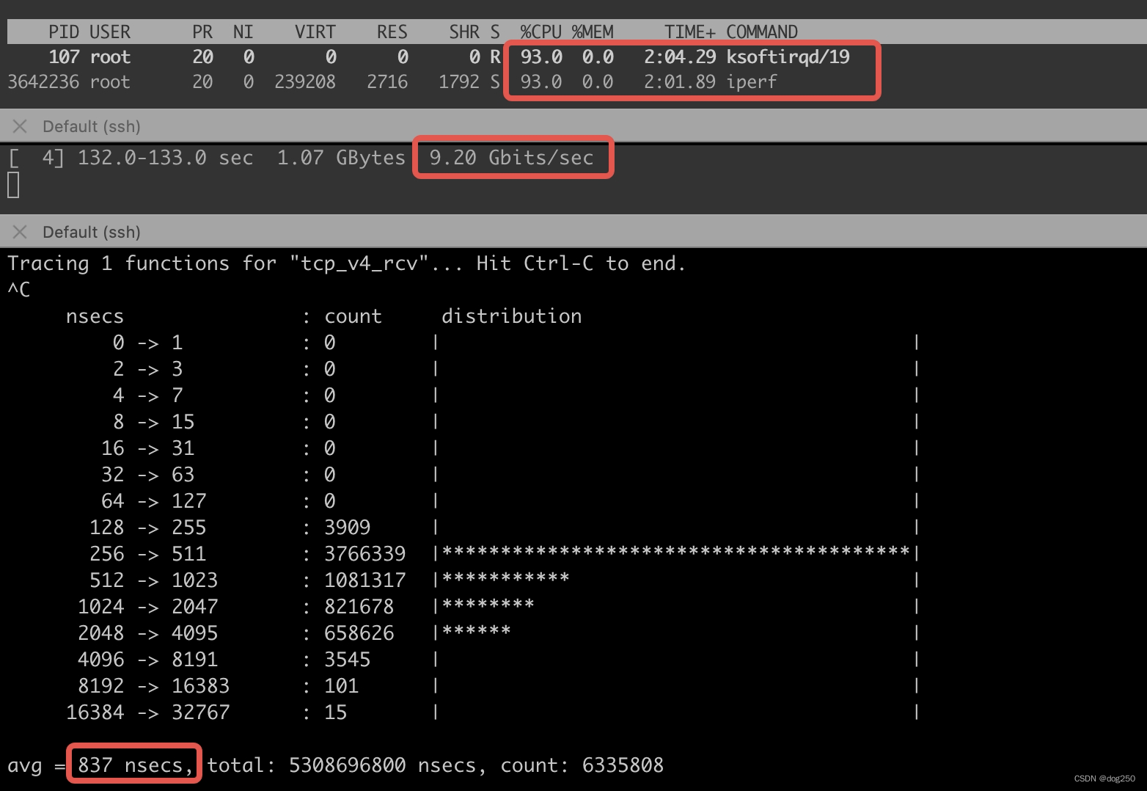
Task: Click the count 3909
Action: pos(347,528)
